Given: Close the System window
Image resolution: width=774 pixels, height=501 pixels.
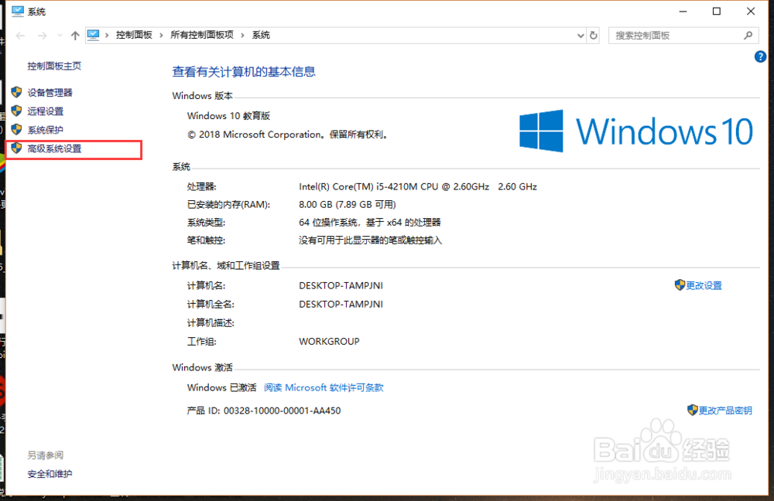Looking at the screenshot, I should pyautogui.click(x=751, y=12).
